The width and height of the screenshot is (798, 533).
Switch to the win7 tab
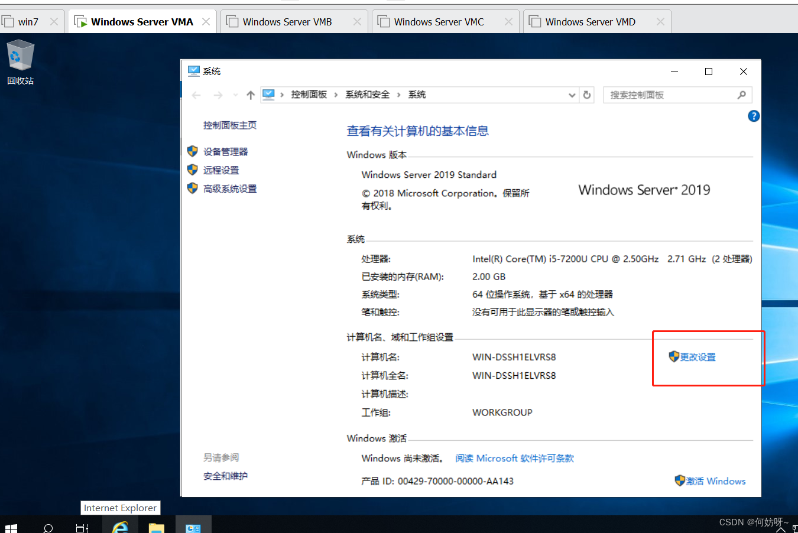28,22
